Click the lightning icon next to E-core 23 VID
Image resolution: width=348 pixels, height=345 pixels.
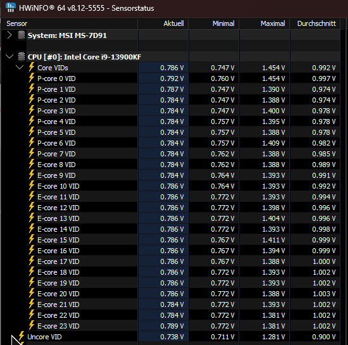32,325
